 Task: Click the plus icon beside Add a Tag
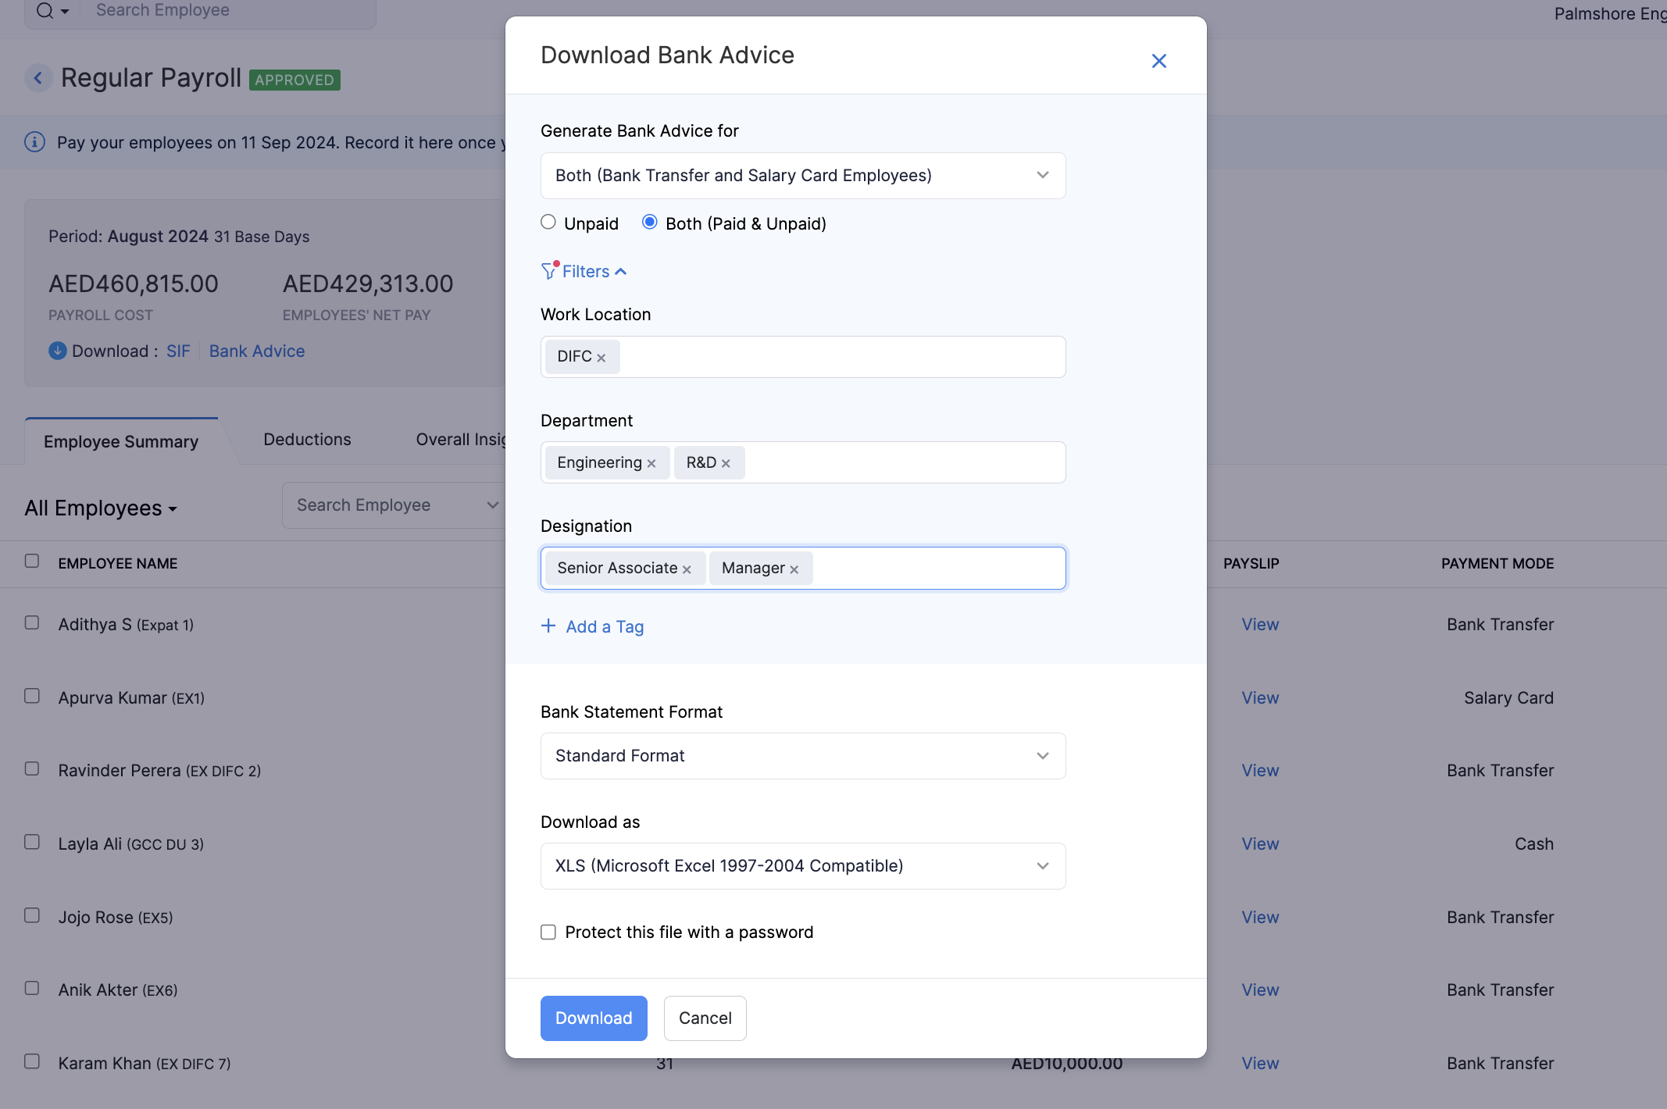(x=548, y=626)
